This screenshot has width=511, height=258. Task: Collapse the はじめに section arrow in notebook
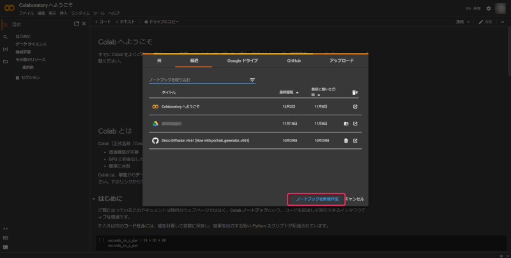[94, 199]
